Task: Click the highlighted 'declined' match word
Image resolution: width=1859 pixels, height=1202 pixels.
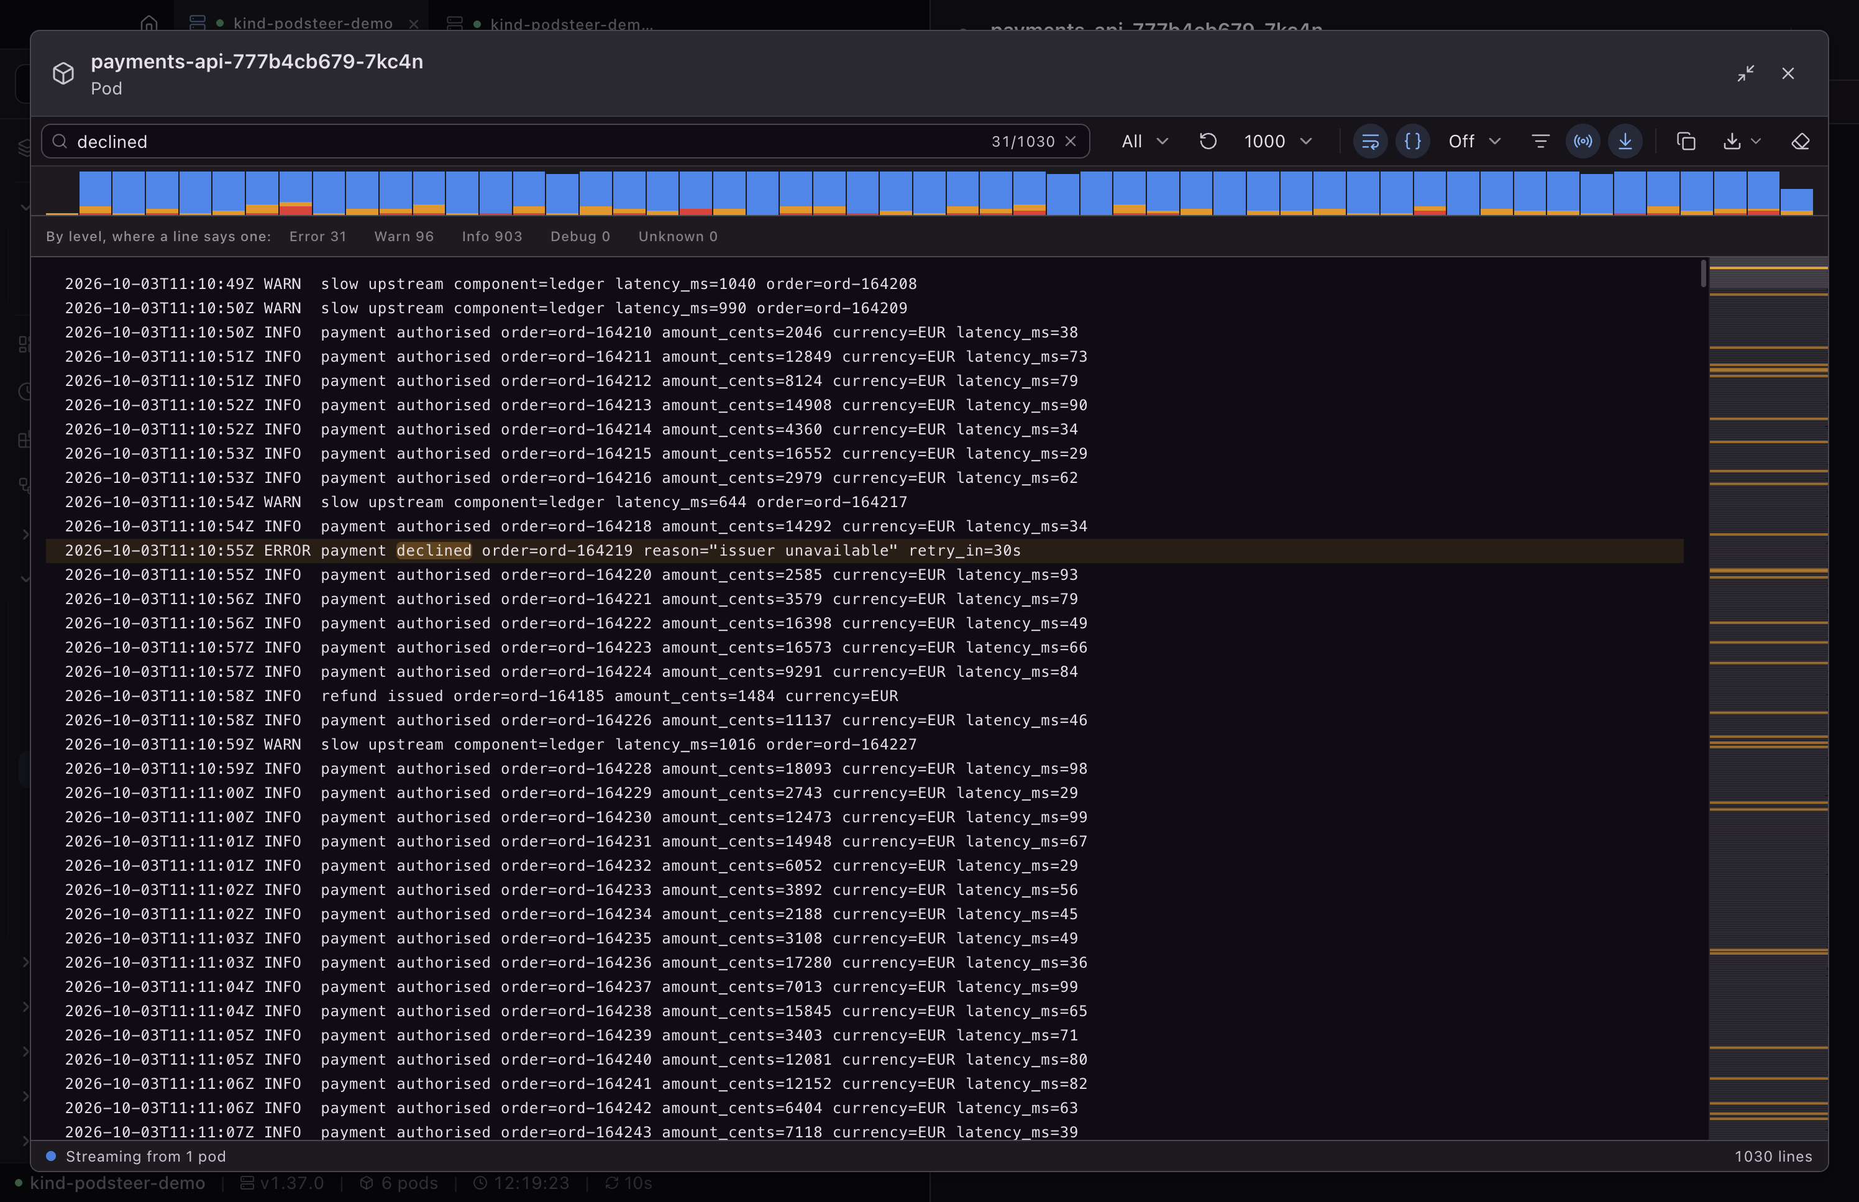Action: point(434,550)
